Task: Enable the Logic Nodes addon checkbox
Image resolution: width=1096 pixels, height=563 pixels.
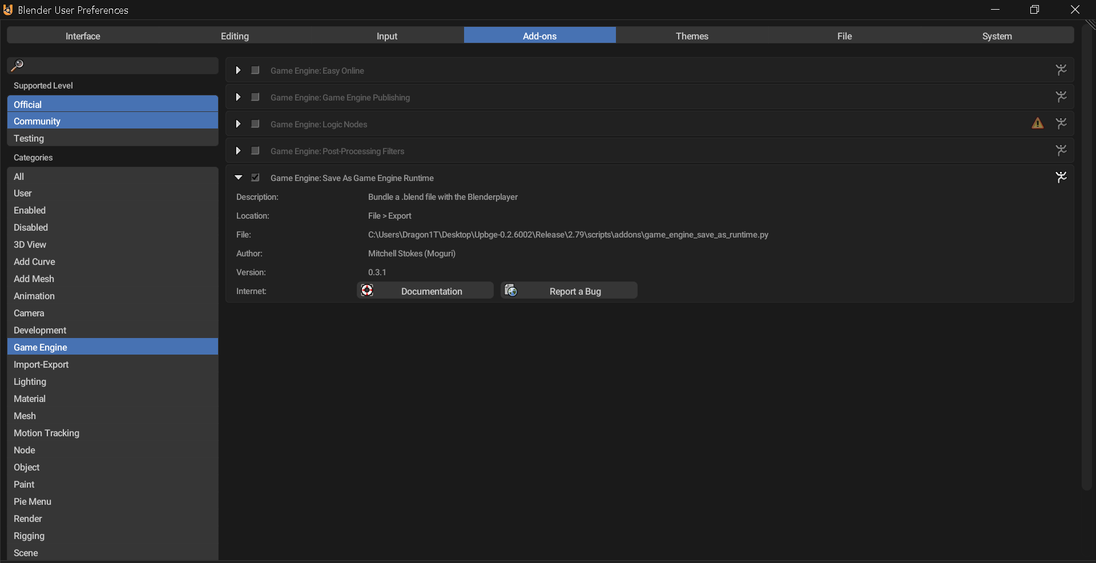Action: click(255, 124)
